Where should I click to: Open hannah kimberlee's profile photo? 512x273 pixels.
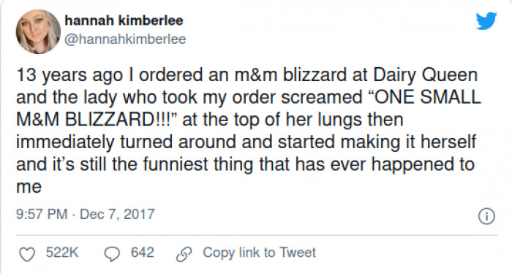click(x=38, y=31)
